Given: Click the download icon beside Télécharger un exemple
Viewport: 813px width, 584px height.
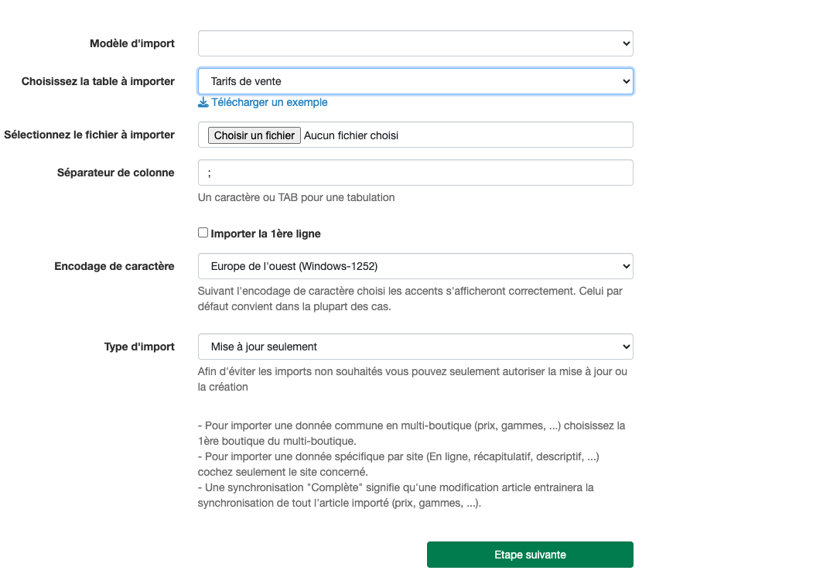Looking at the screenshot, I should (x=203, y=102).
